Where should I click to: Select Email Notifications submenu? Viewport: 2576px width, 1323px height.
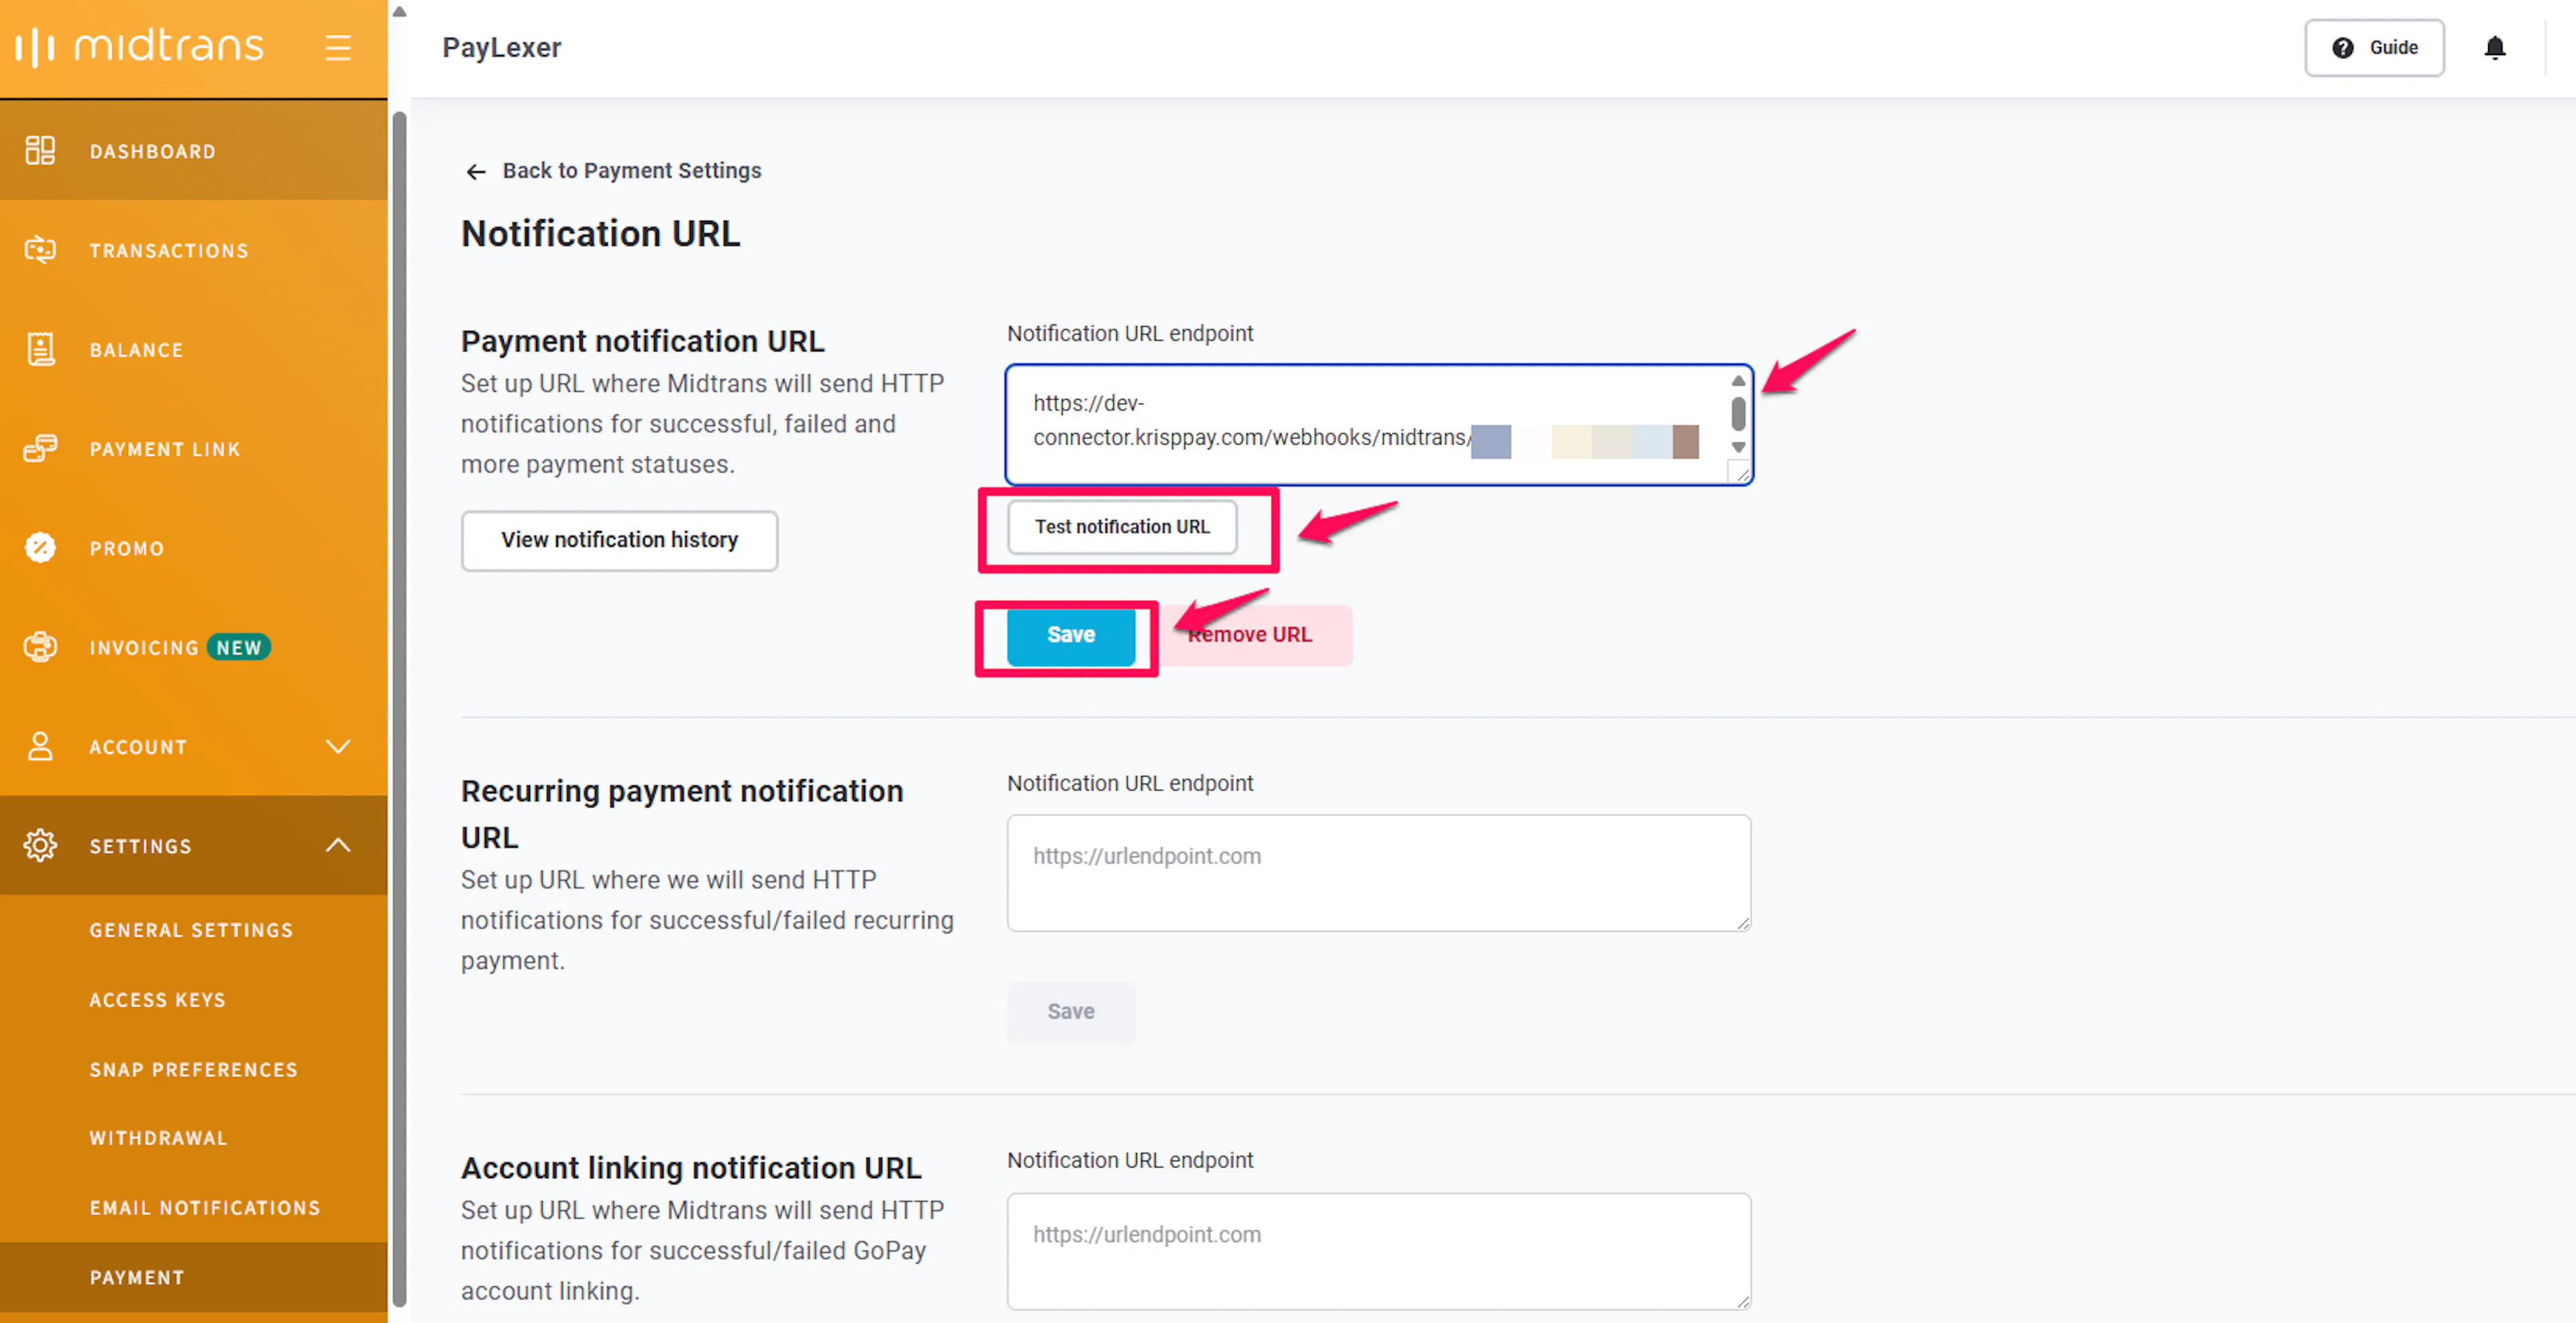(205, 1208)
